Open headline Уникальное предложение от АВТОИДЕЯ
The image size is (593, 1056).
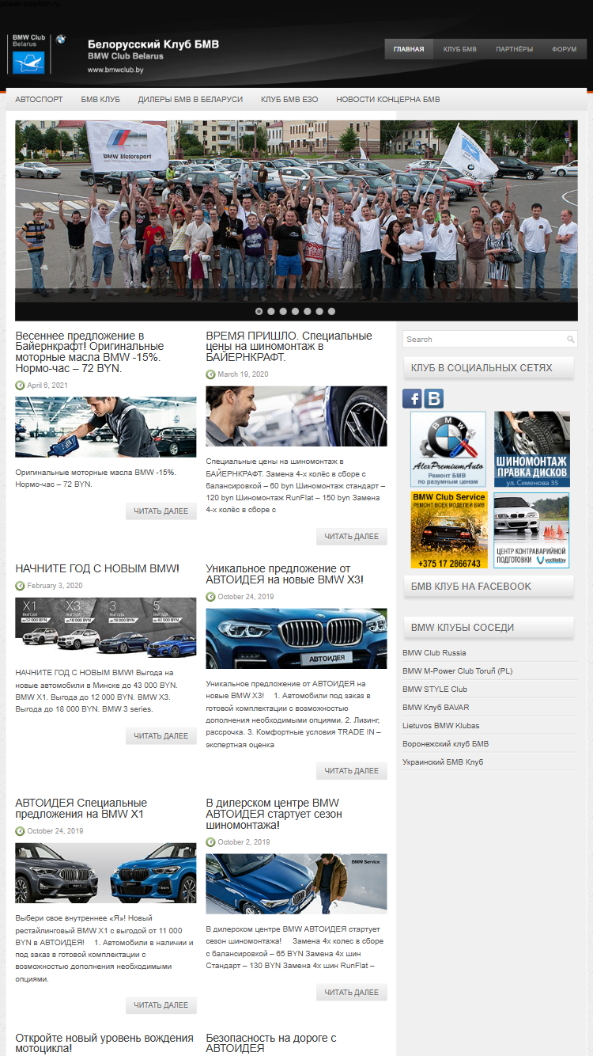(285, 574)
